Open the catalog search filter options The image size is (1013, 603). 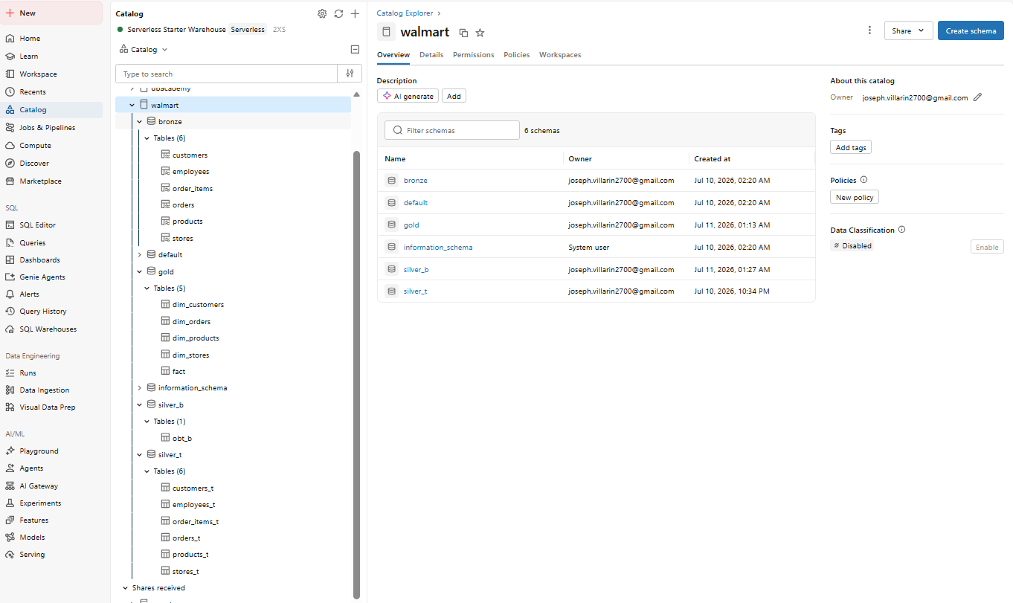pyautogui.click(x=350, y=74)
